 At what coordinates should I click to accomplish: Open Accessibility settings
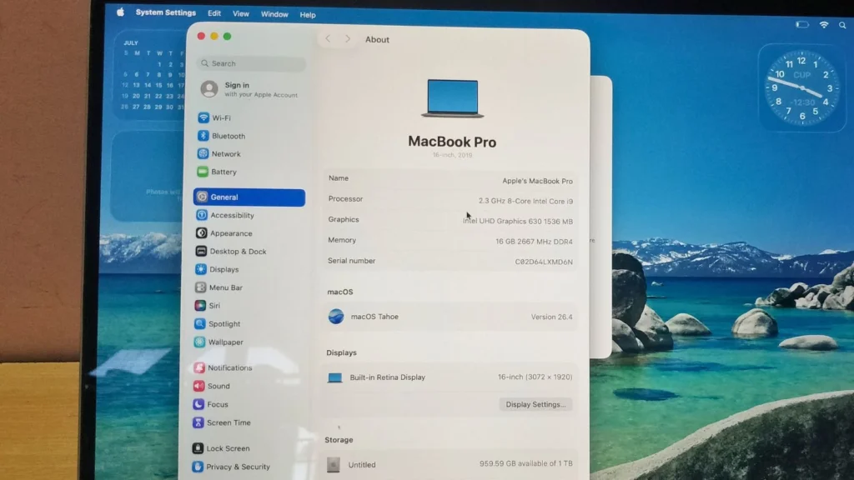[225, 215]
